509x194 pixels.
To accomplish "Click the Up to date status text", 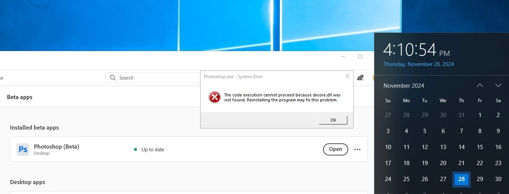I will coord(153,150).
